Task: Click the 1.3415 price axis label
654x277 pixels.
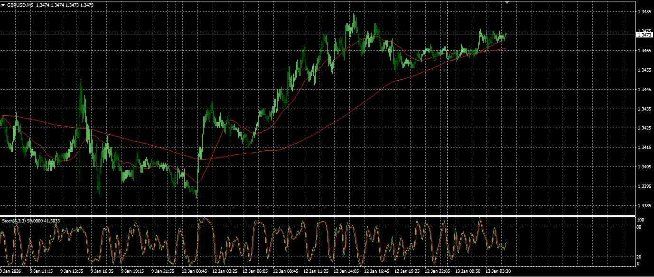Action: (644, 148)
